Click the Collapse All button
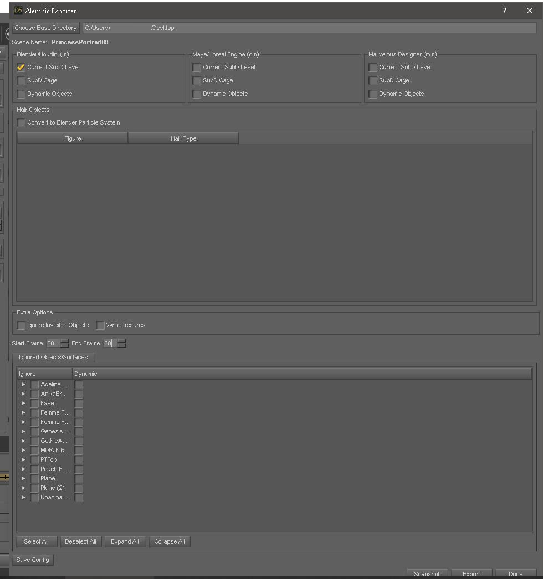Viewport: 543px width, 579px height. point(170,542)
